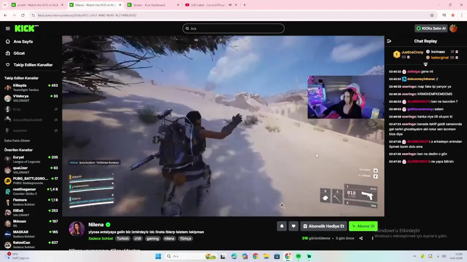The width and height of the screenshot is (467, 262).
Task: Select the chill tag
Action: coord(138,239)
